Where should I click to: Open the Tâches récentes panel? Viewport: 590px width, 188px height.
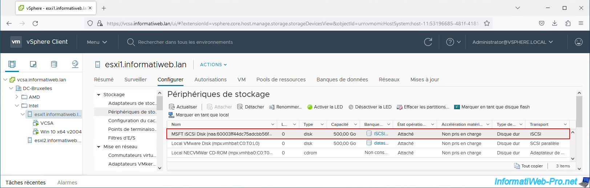[25, 183]
